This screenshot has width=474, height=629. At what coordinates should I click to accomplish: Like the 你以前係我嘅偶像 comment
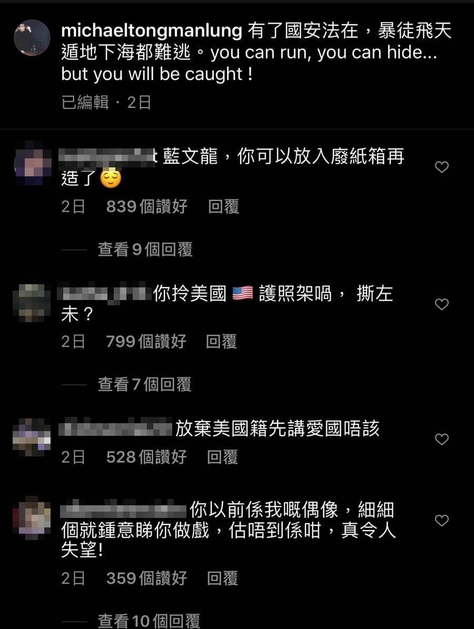coord(441,520)
